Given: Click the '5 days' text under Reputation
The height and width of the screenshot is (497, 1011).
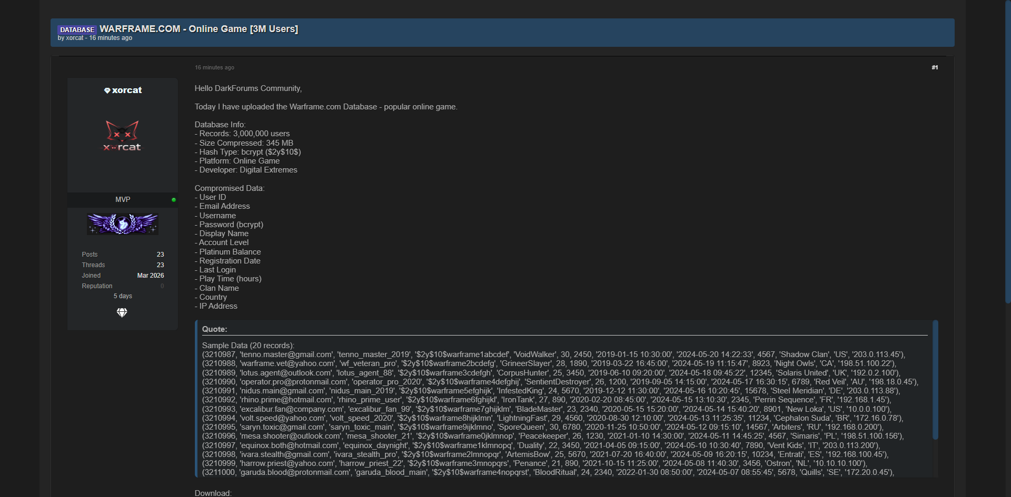Looking at the screenshot, I should tap(123, 296).
